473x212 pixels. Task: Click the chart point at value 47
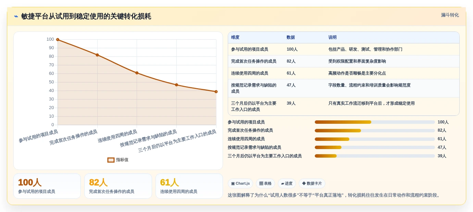176,85
